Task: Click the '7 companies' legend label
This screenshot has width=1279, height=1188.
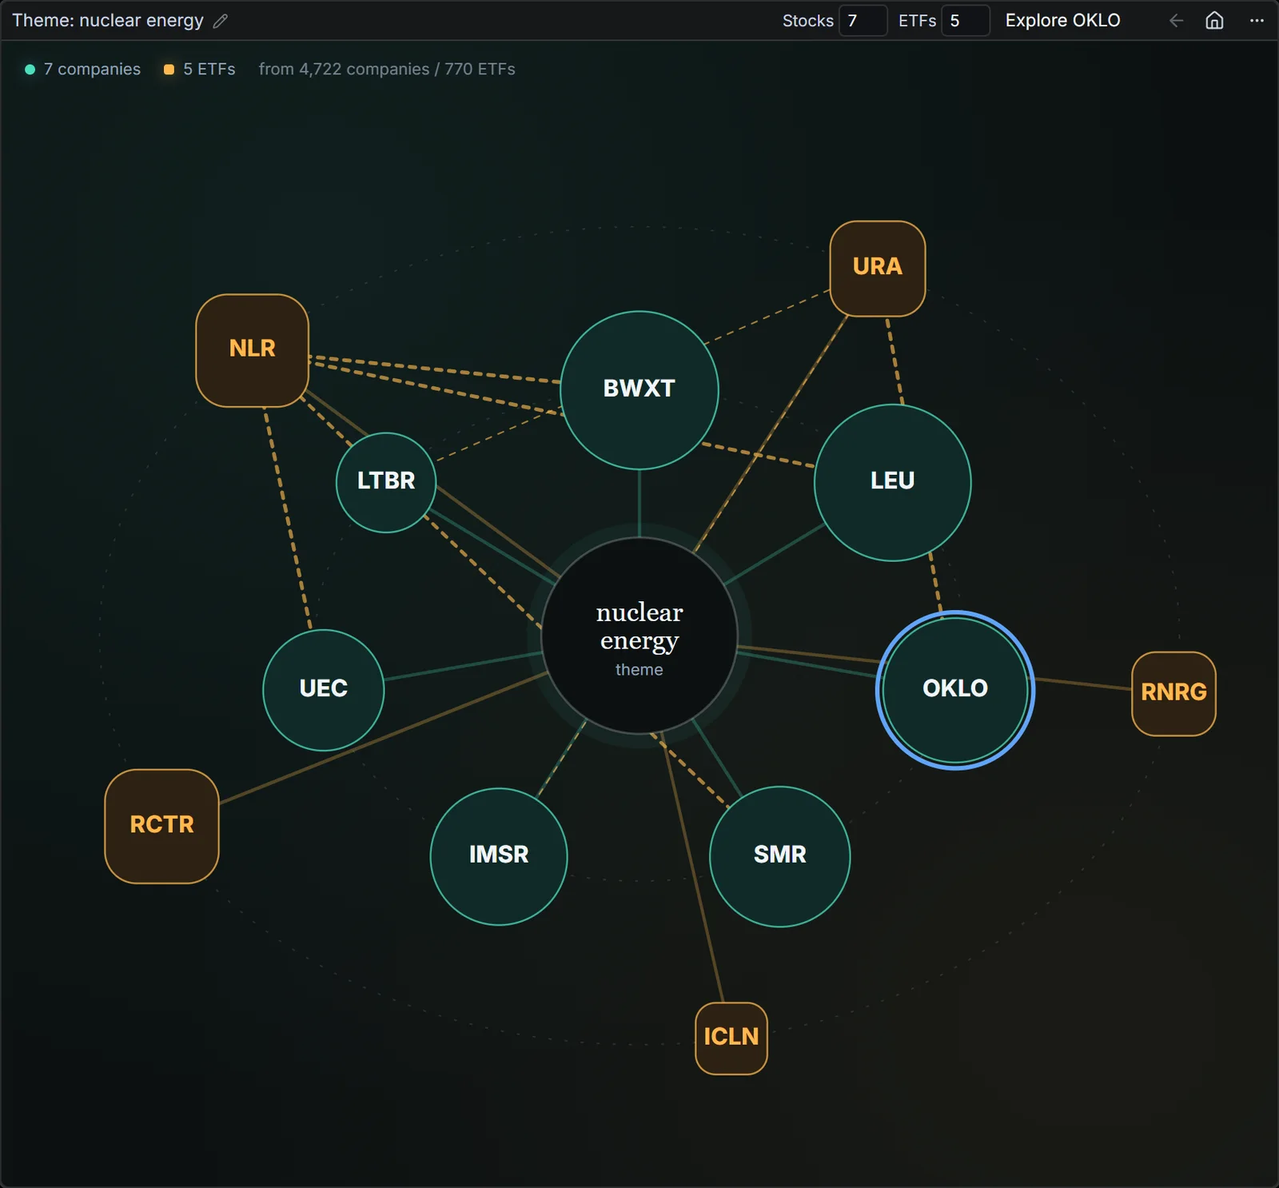Action: point(92,69)
